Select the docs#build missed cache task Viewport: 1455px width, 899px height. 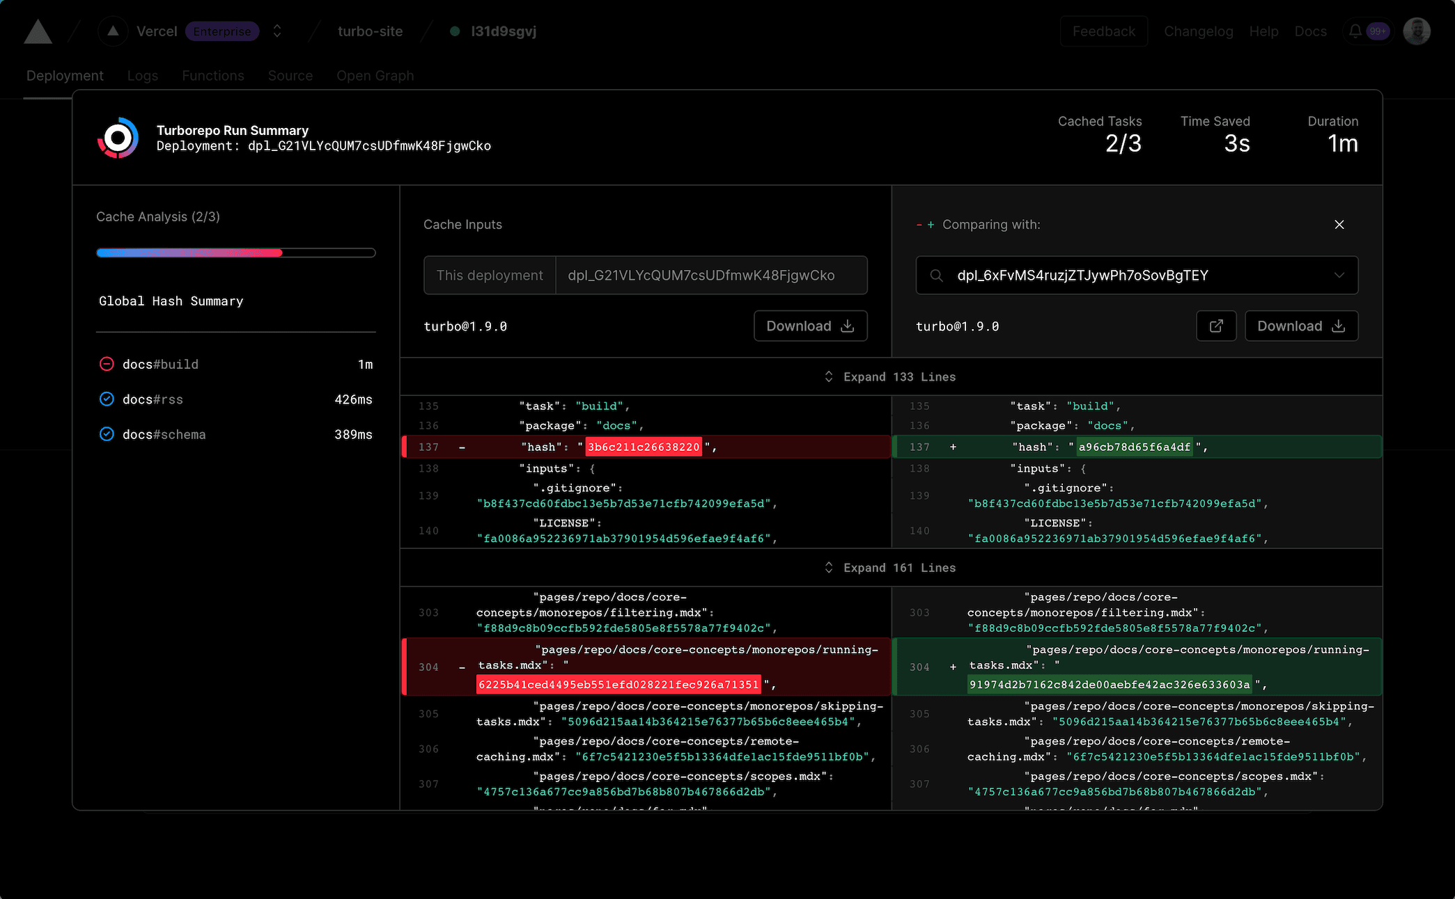(x=160, y=365)
